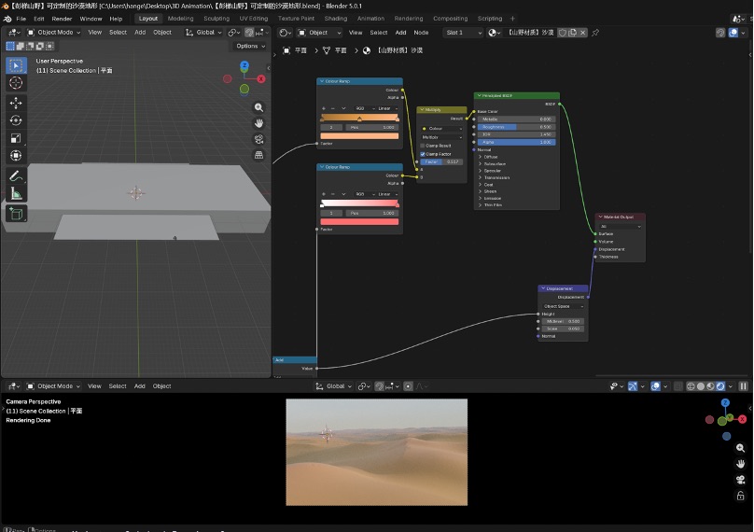
Task: Open Multiply blend type dropdown
Action: 441,137
